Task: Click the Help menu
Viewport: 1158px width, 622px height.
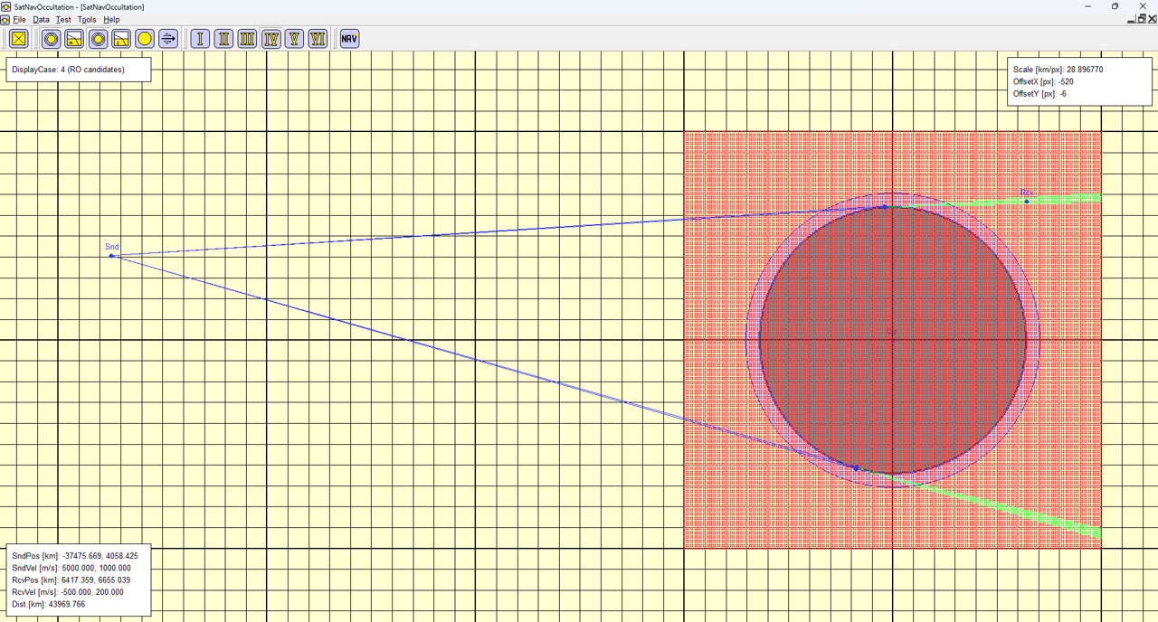Action: coord(111,19)
